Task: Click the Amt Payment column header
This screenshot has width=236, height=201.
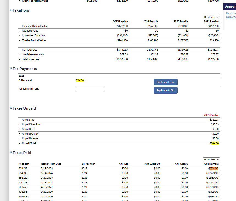Action: pyautogui.click(x=211, y=164)
